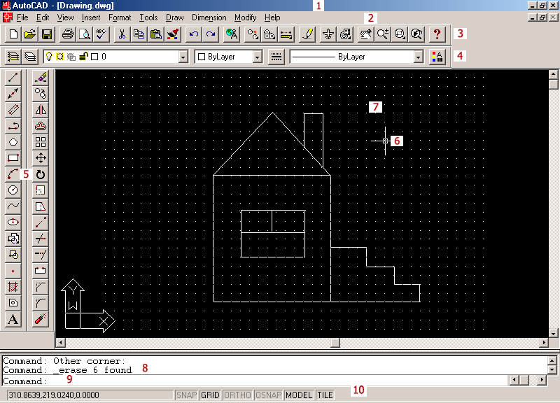Toggle ORTHO mode in status bar

click(x=237, y=395)
